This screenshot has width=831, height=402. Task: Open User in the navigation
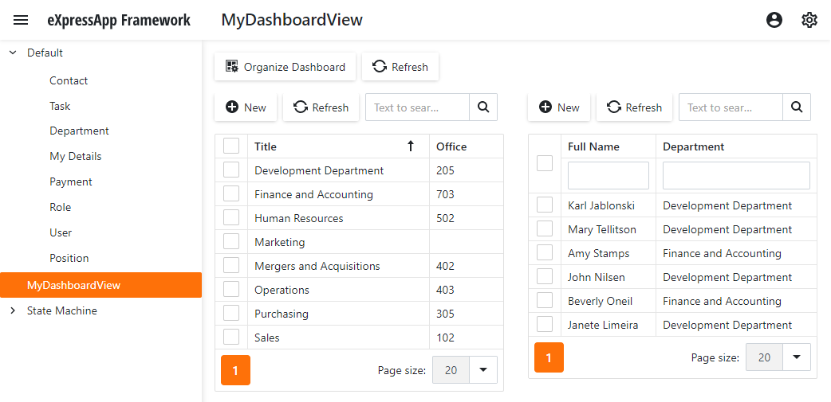tap(61, 232)
